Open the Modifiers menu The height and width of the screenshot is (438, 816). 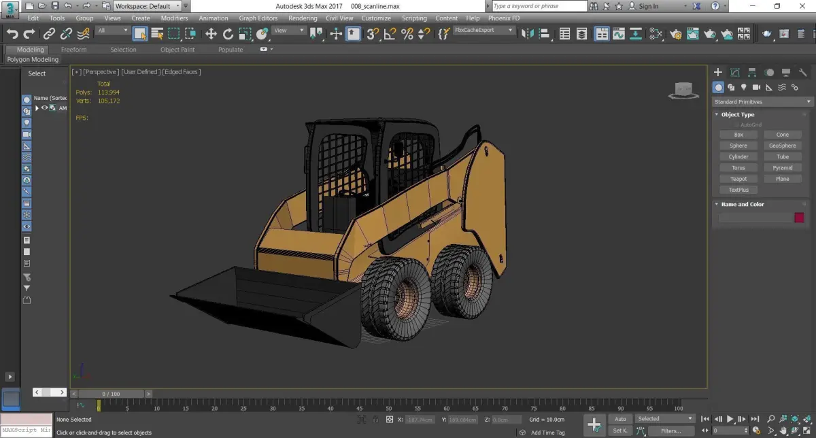click(x=174, y=18)
